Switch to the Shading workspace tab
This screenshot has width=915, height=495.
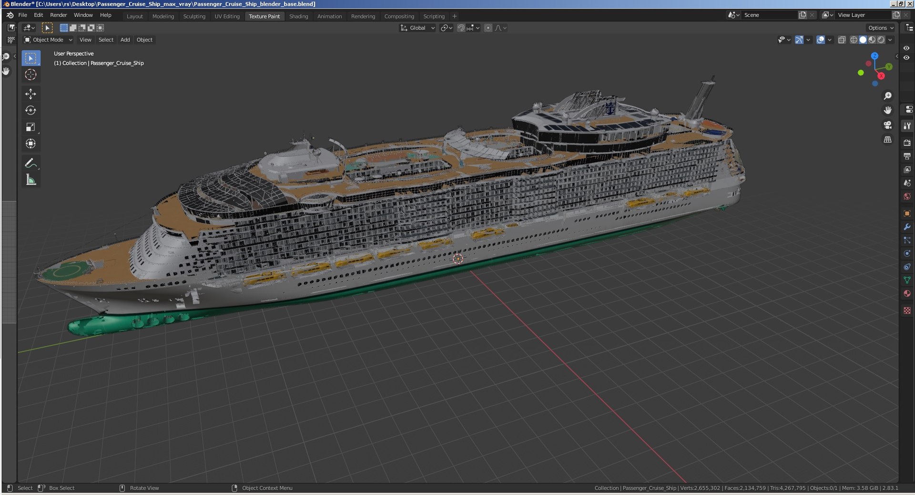[298, 16]
